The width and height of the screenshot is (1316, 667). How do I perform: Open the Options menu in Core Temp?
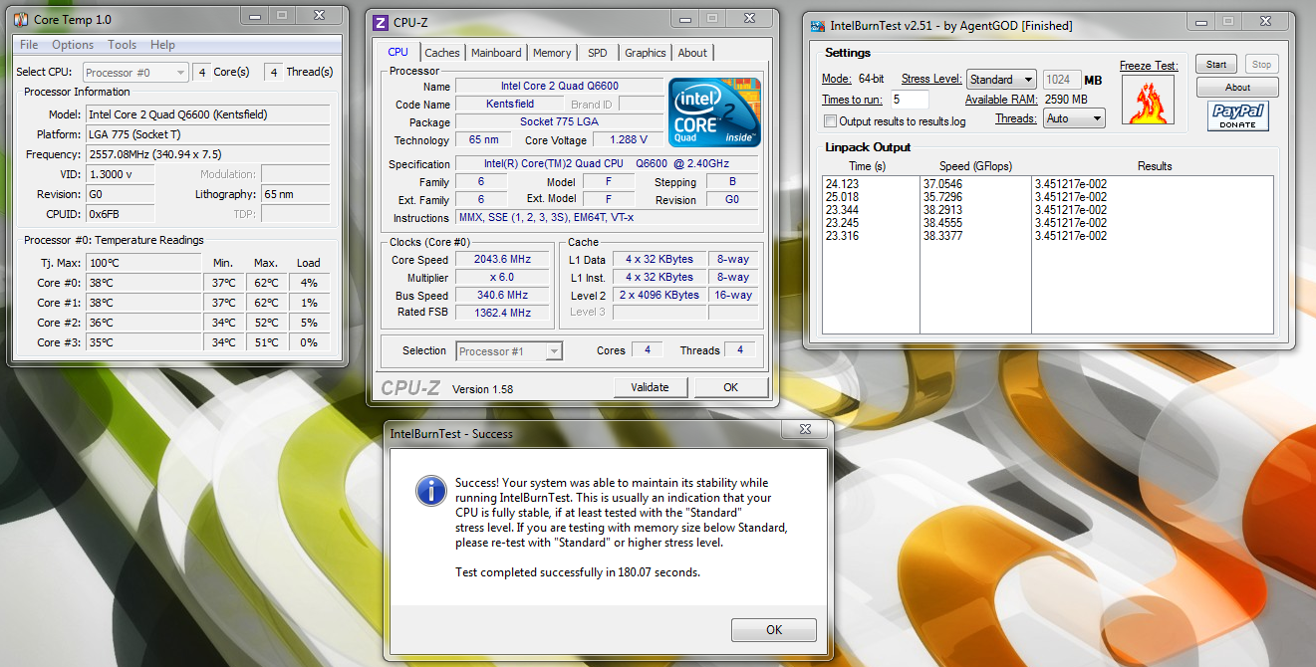point(73,45)
